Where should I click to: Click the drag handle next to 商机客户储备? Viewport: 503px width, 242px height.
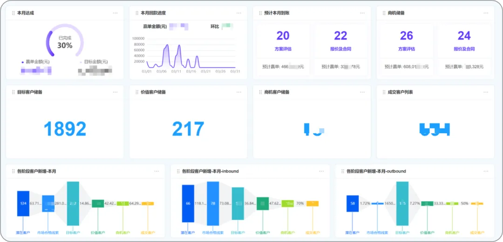[x=260, y=92]
